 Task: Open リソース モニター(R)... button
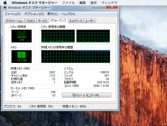click(x=87, y=95)
